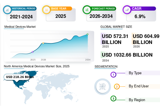Viewport: 160px width, 111px height.
Task: Click the GLOBAL MARKET SIZE heading
Action: (x=116, y=27)
